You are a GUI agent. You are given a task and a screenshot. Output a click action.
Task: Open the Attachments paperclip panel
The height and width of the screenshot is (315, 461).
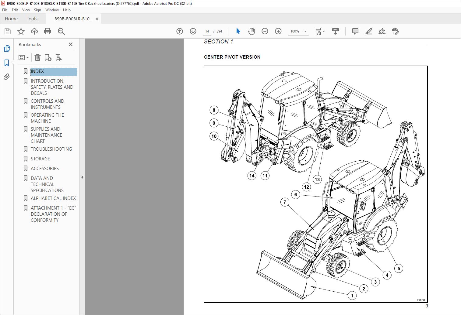[x=7, y=77]
